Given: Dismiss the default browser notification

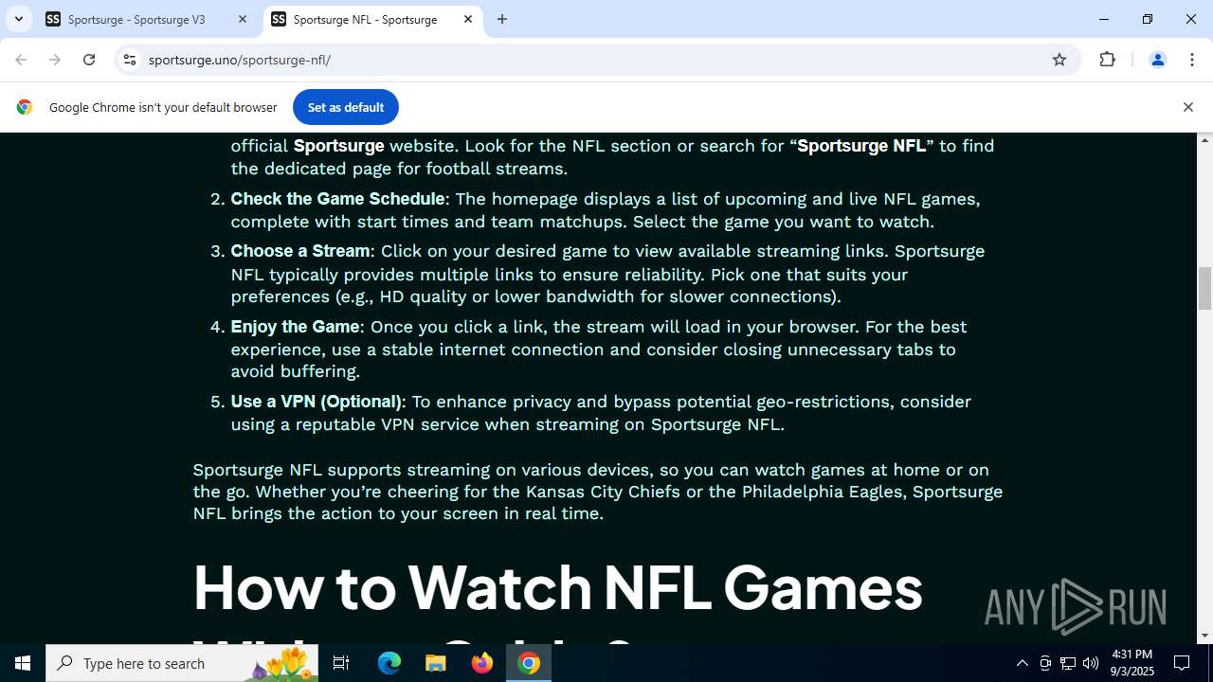Looking at the screenshot, I should pyautogui.click(x=1187, y=107).
